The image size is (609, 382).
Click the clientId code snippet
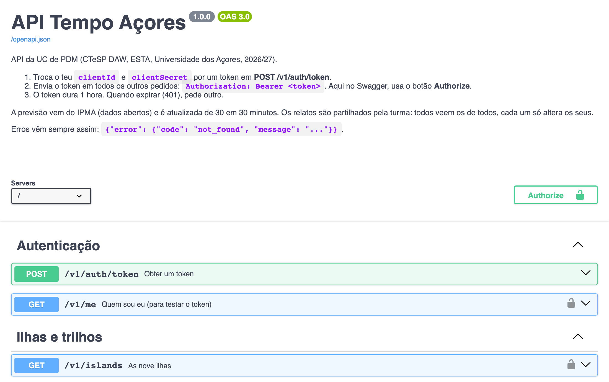[x=97, y=77]
